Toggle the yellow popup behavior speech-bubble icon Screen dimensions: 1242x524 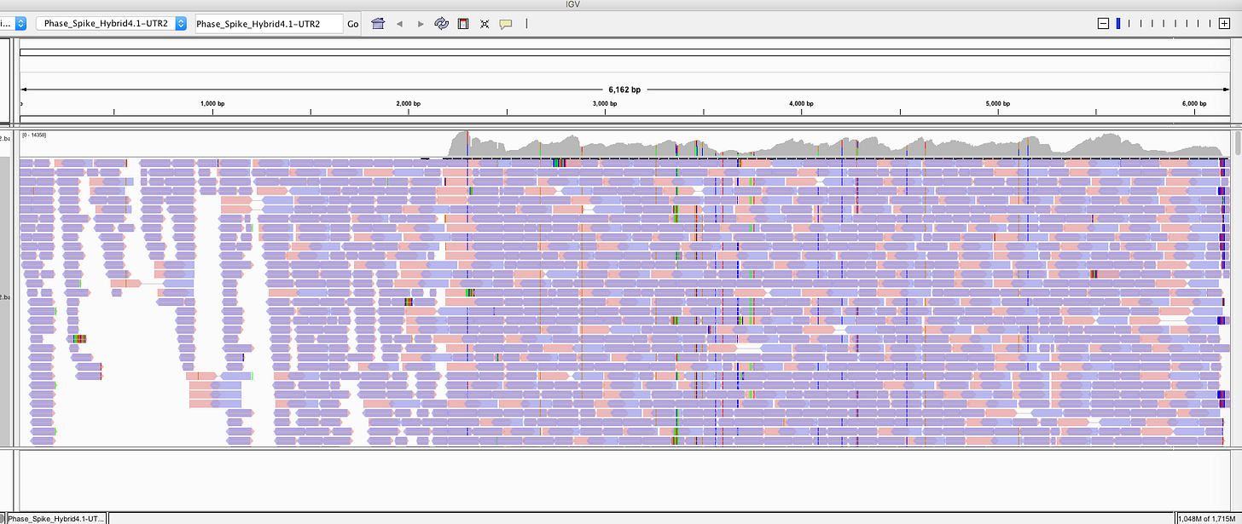pos(506,24)
